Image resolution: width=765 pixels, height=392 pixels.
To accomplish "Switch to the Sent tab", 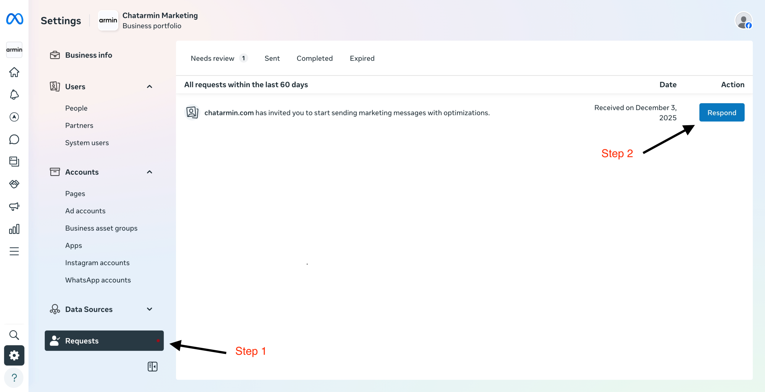I will [272, 58].
